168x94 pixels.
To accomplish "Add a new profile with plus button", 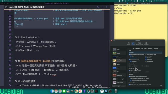I will pyautogui.click(x=113, y=86).
